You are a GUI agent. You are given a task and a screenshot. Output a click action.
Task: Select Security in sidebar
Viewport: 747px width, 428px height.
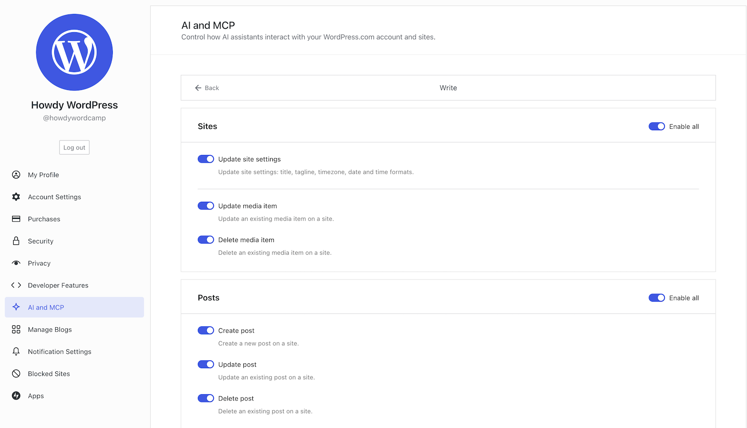(x=74, y=241)
